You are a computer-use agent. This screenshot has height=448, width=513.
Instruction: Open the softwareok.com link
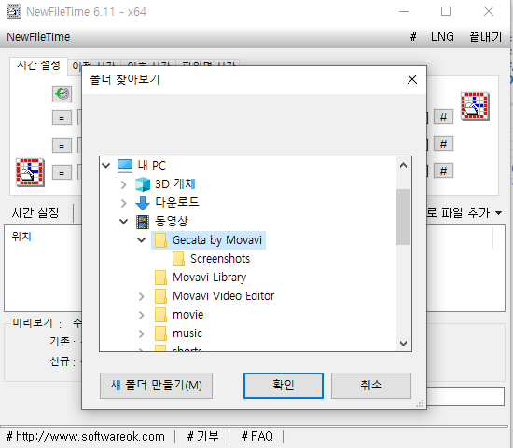[86, 437]
